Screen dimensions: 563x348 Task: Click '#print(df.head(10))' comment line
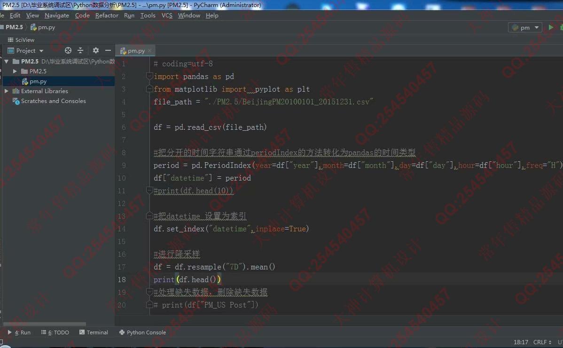(x=193, y=191)
